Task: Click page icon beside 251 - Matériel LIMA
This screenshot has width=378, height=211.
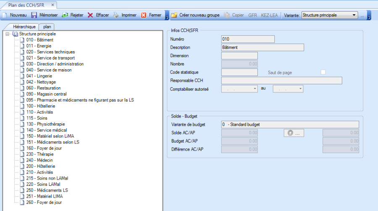Action: 22,197
